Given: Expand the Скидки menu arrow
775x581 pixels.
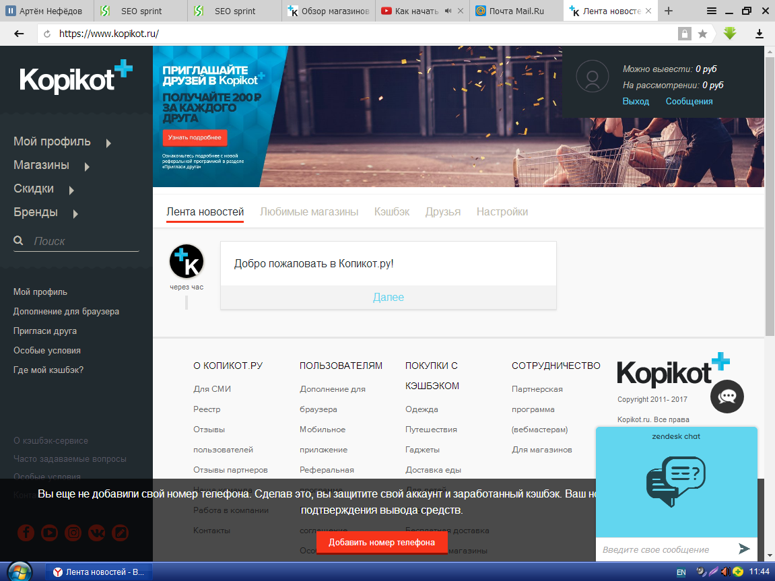Looking at the screenshot, I should (71, 191).
